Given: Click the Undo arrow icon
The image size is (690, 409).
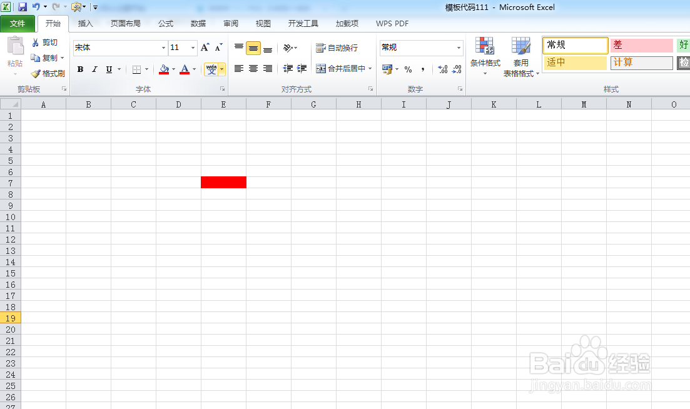Looking at the screenshot, I should point(36,7).
